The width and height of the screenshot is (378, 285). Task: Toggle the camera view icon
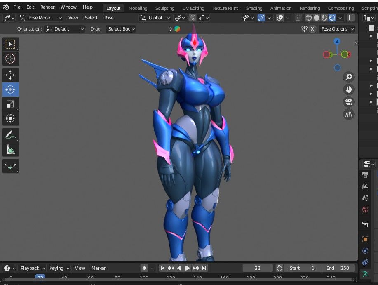(x=349, y=102)
